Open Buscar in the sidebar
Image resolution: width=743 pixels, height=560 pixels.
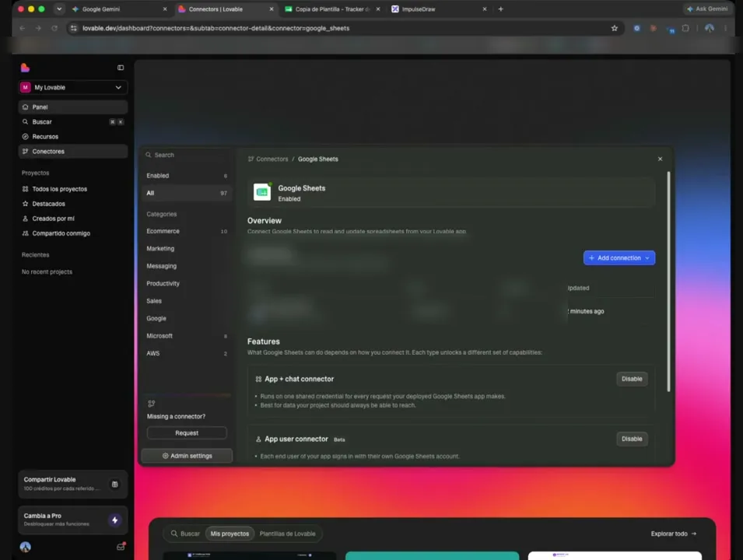coord(73,122)
